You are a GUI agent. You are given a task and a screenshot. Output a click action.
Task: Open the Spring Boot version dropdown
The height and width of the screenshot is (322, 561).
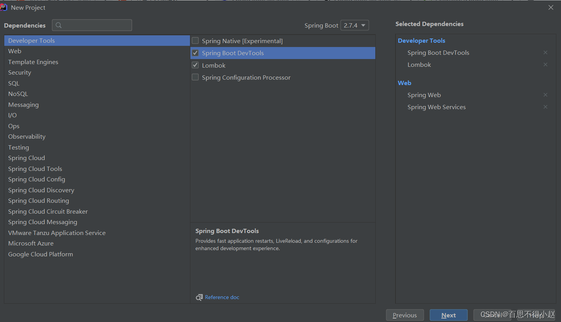point(354,25)
